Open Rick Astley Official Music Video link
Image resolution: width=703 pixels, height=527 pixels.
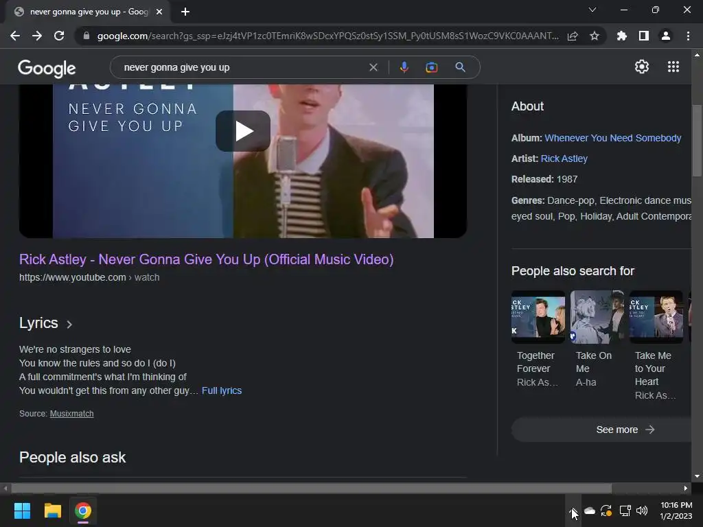[x=206, y=259]
